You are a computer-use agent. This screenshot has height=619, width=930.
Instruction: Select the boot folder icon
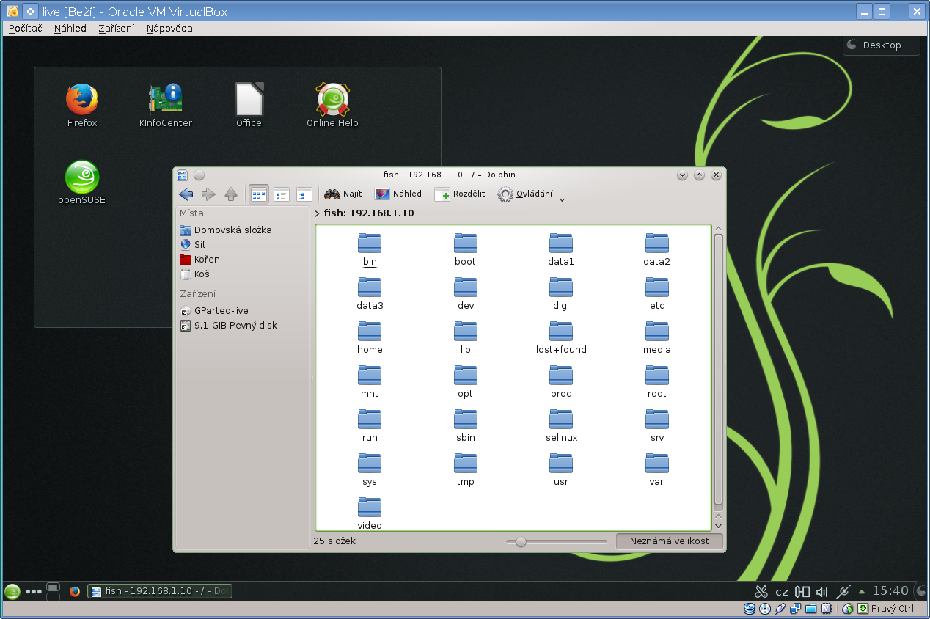point(466,243)
